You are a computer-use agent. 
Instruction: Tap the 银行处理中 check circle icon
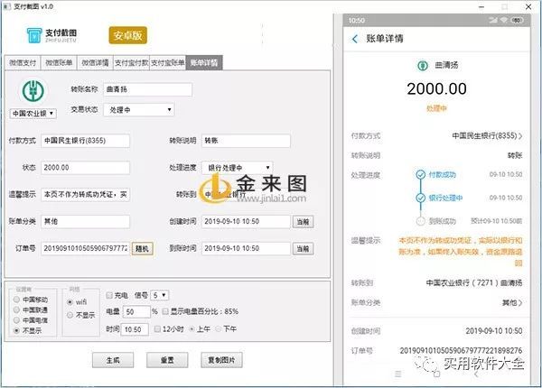[420, 199]
